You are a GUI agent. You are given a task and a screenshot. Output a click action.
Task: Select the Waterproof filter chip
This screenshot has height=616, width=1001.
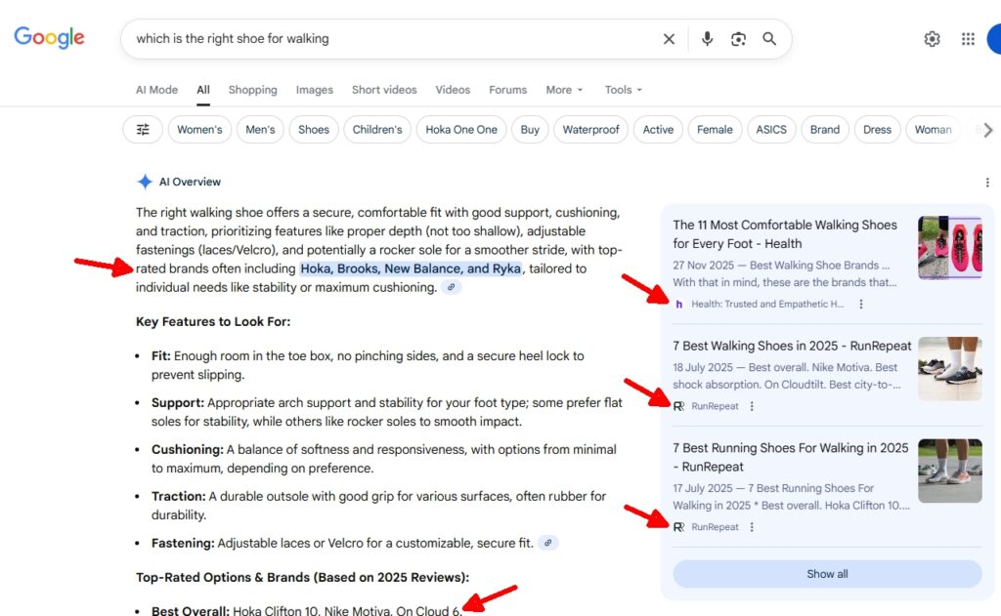[590, 130]
